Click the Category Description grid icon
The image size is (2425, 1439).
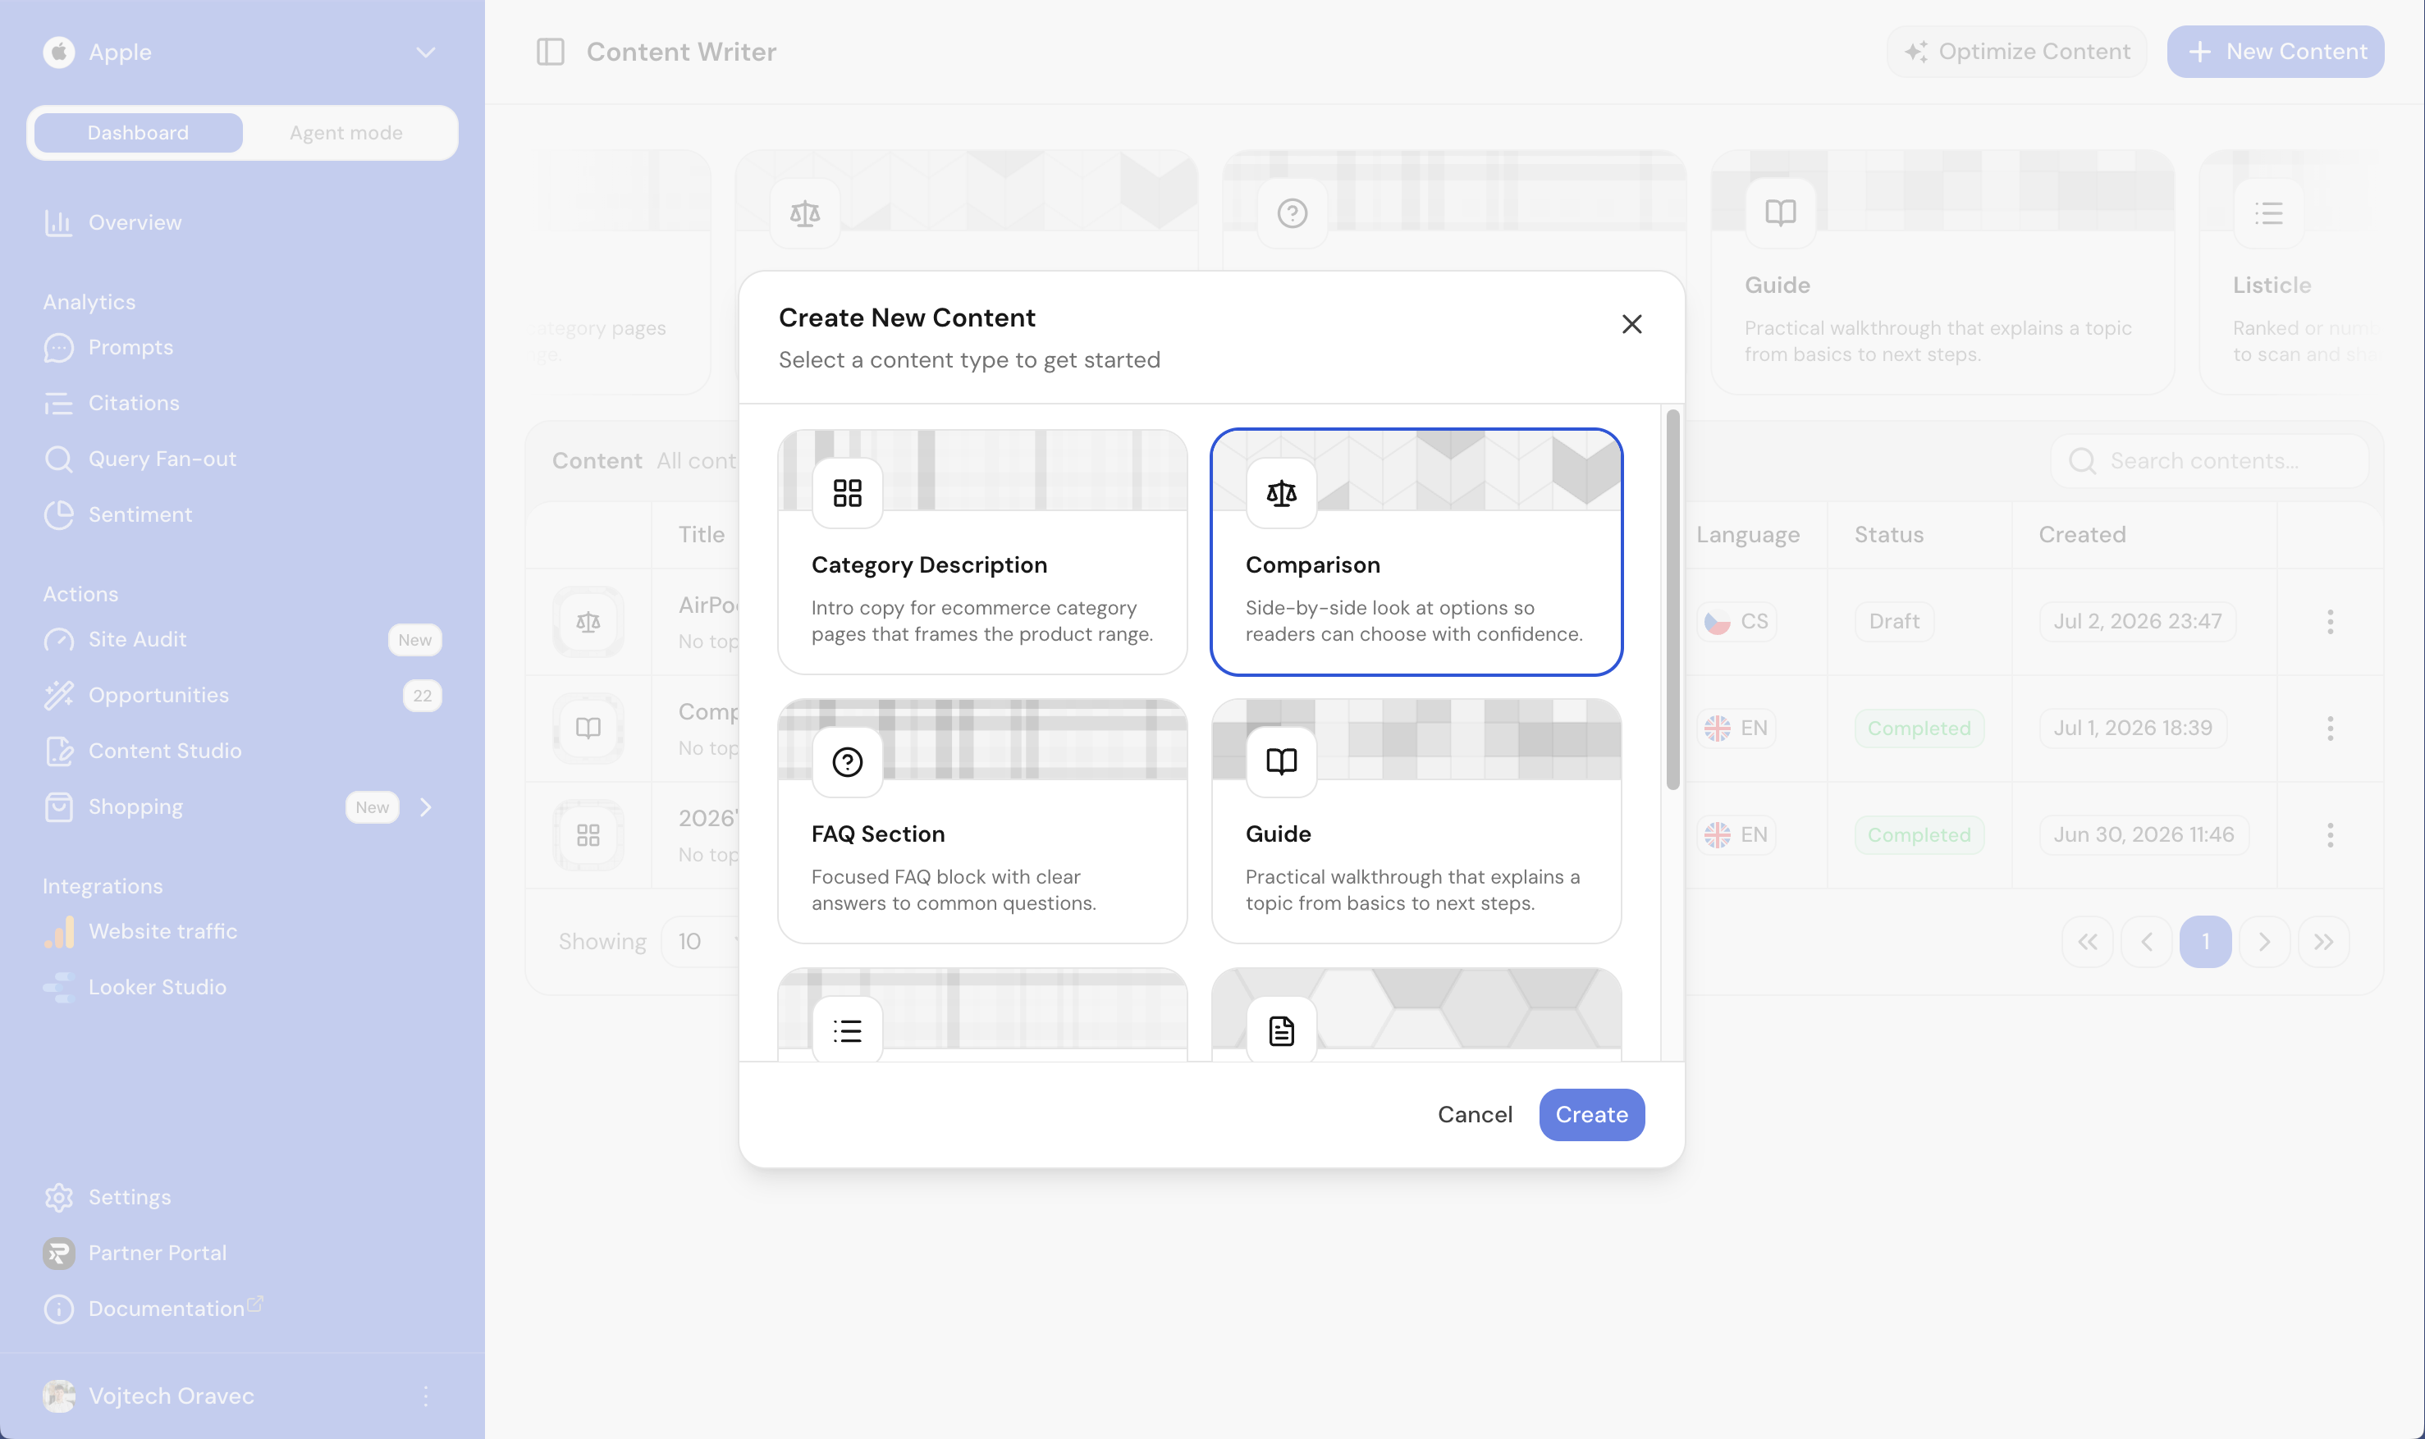(847, 492)
